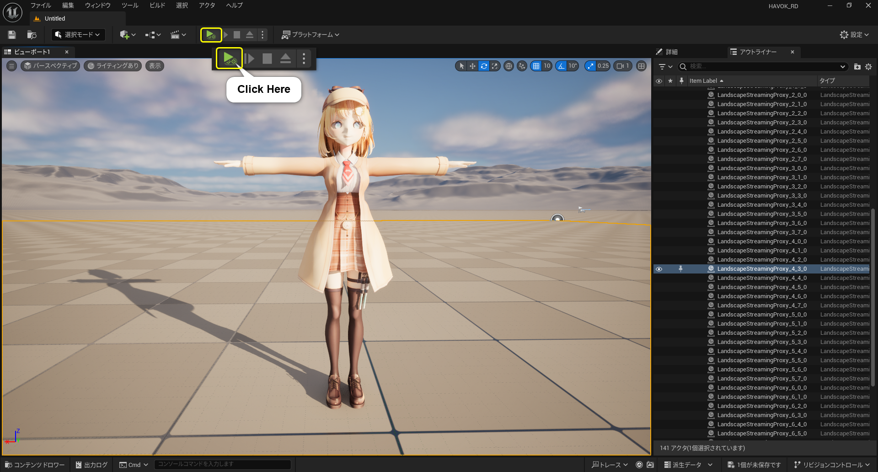This screenshot has width=878, height=472.
Task: Open the cinematics clapperboard dropdown
Action: 178,35
